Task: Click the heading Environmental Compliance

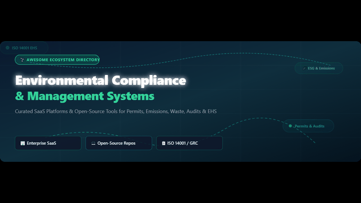Action: [x=100, y=80]
